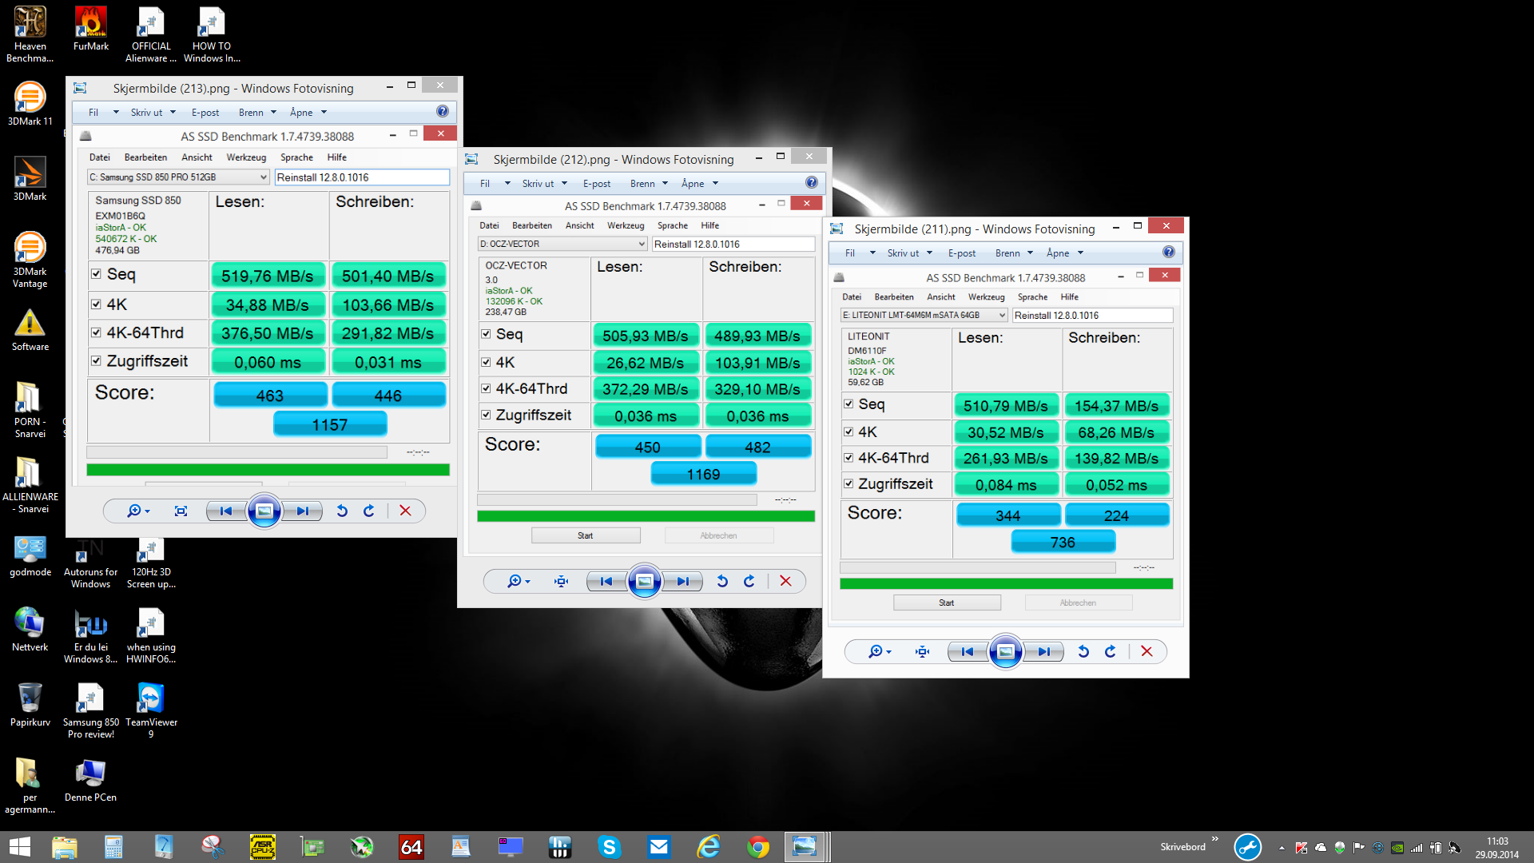The image size is (1534, 863).
Task: Open help in Skjermbilde (212) viewer
Action: pos(812,183)
